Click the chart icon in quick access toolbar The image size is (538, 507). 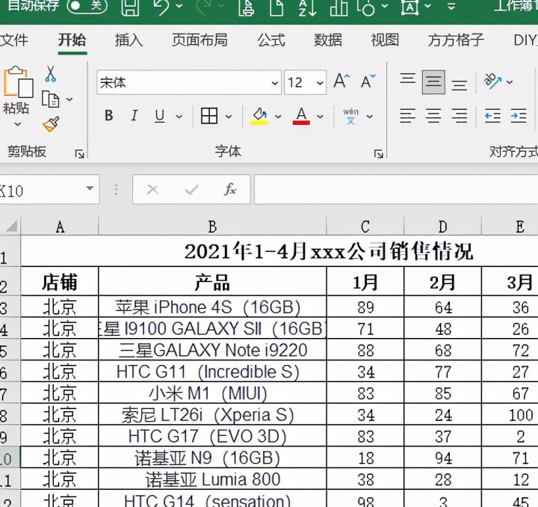tap(338, 7)
